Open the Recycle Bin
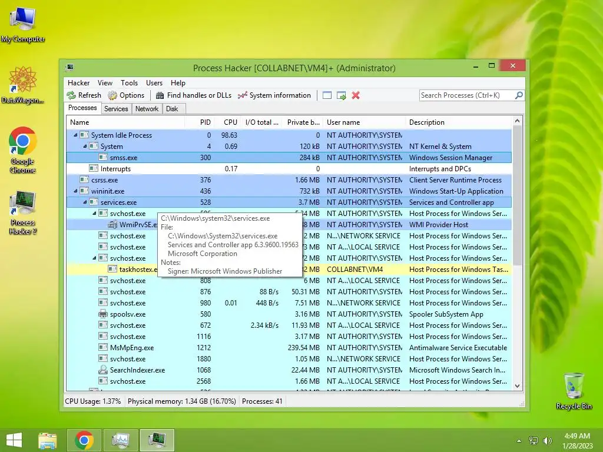 point(574,391)
